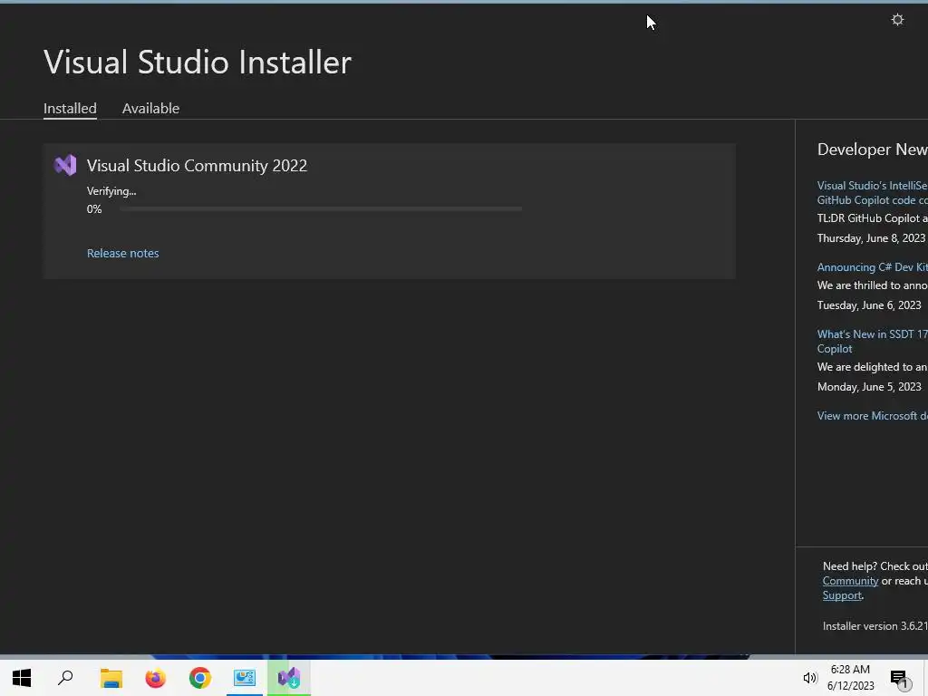Click 'Tuesday, June 6, 2023' date
This screenshot has height=696, width=928.
point(869,305)
